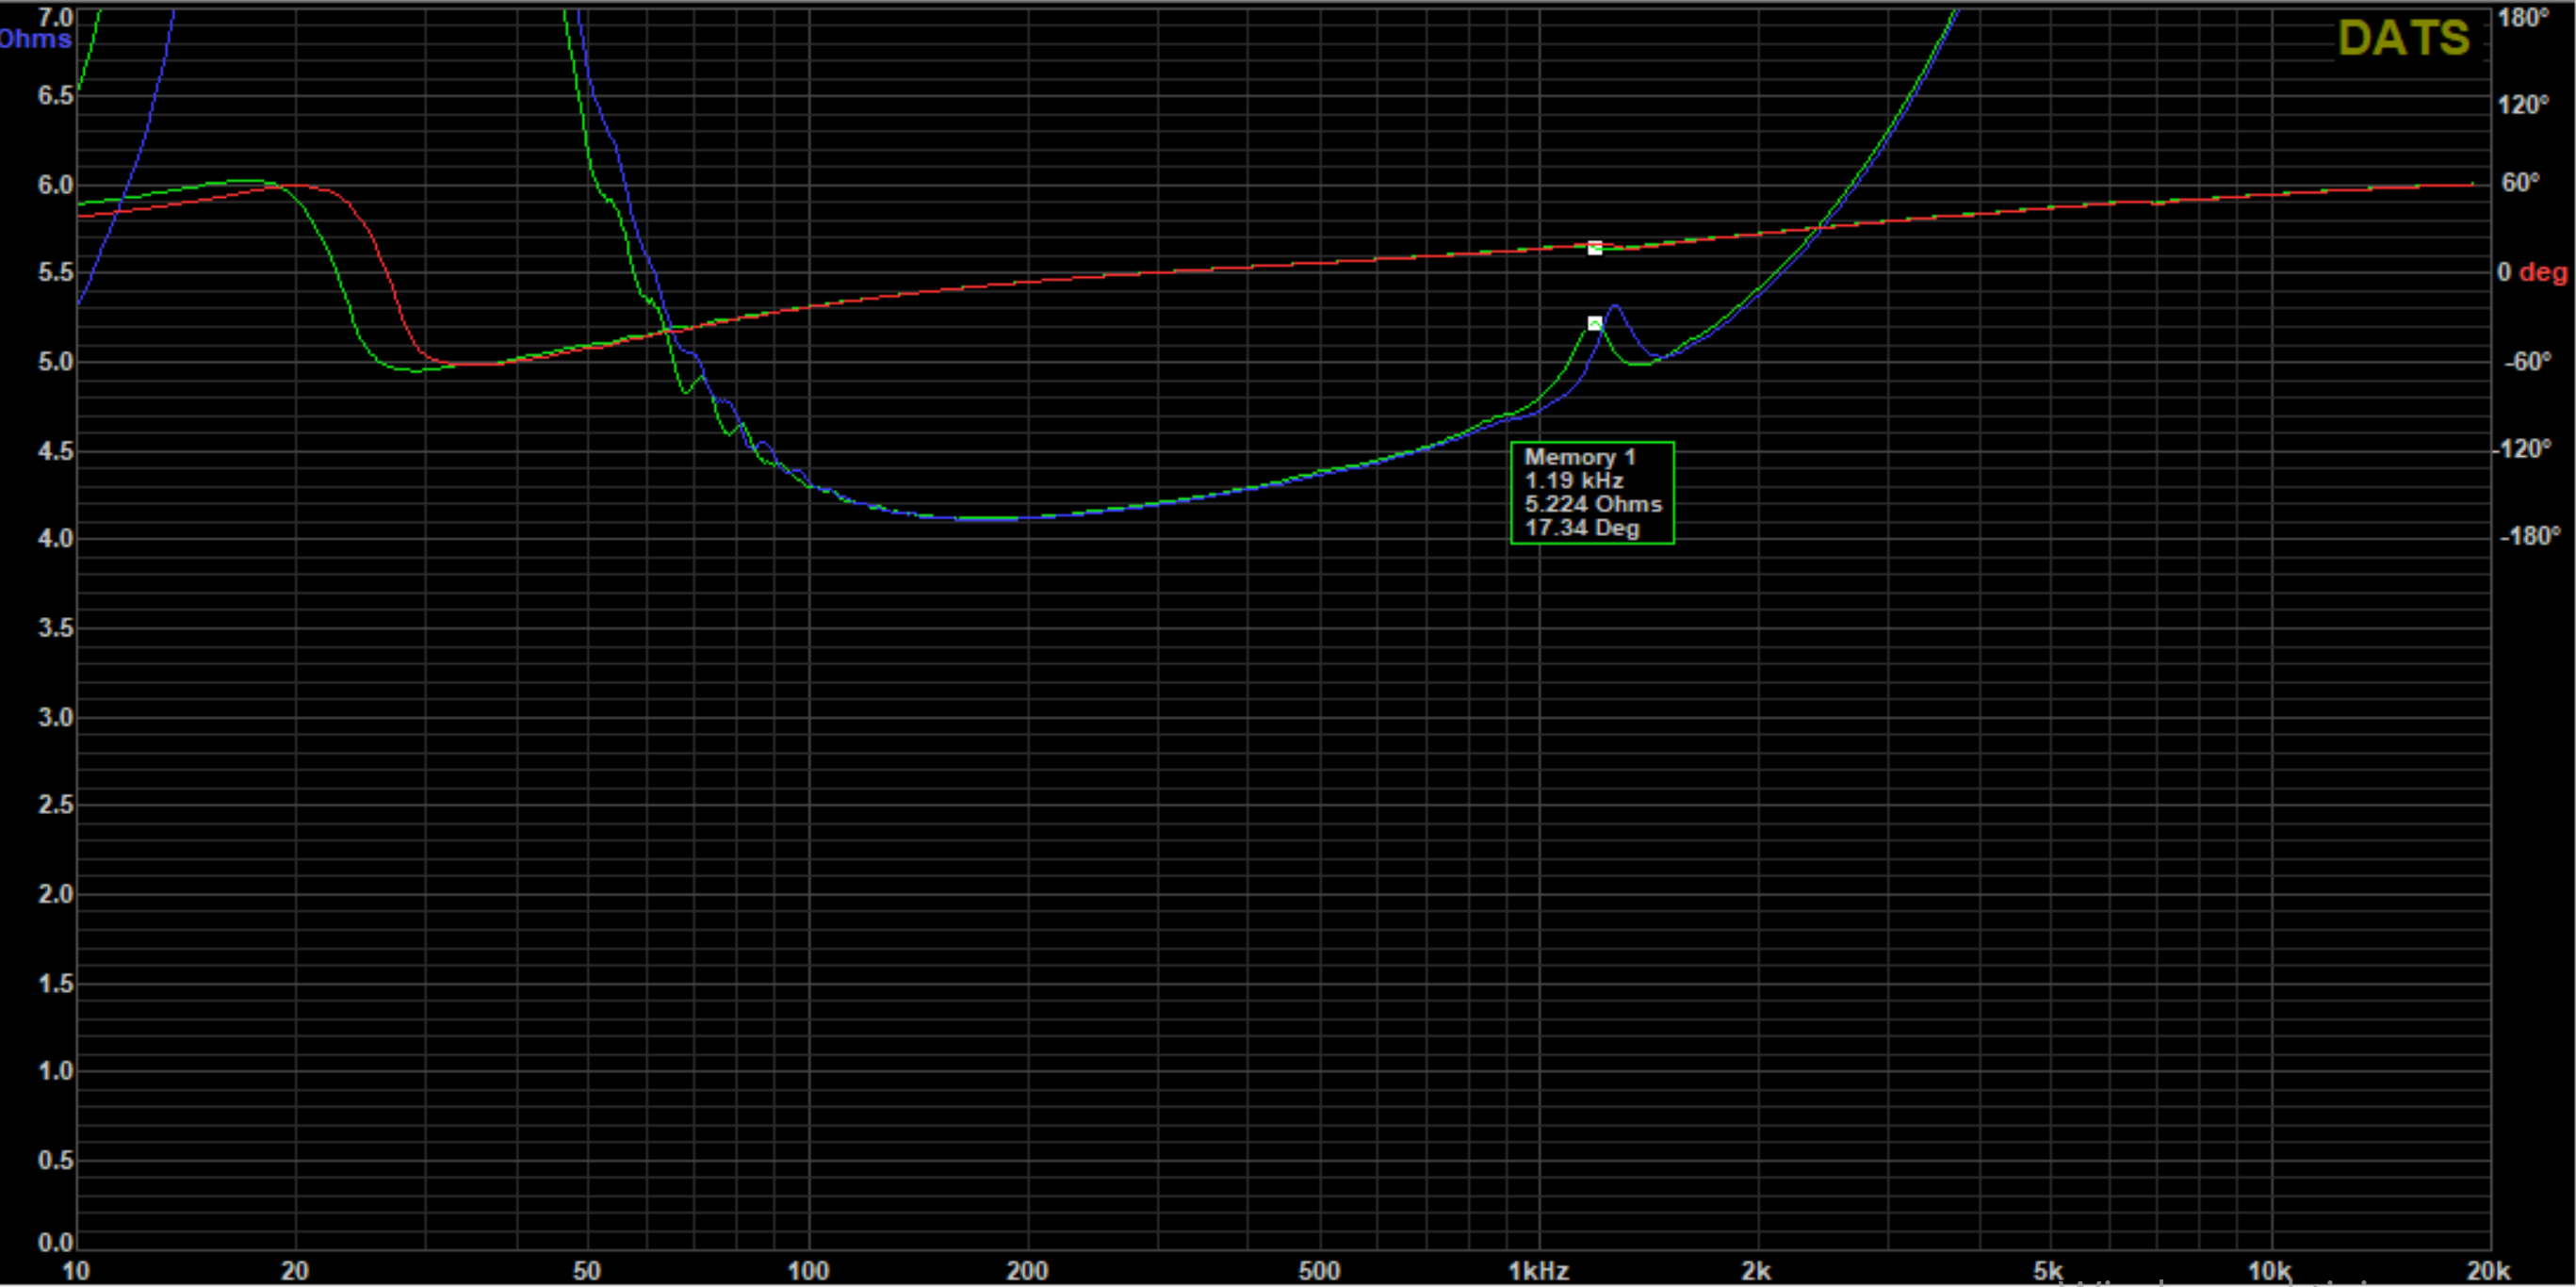Click the "-180°" phase axis label

tap(2529, 537)
